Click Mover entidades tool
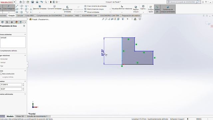The height and width of the screenshot is (120, 213). pyautogui.click(x=92, y=12)
